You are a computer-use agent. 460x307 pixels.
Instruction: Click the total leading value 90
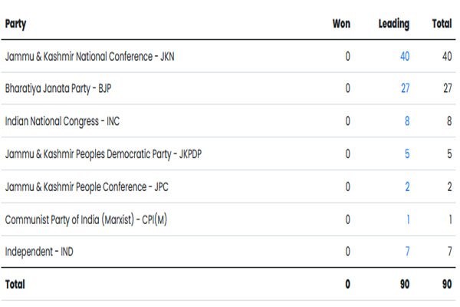pos(405,284)
